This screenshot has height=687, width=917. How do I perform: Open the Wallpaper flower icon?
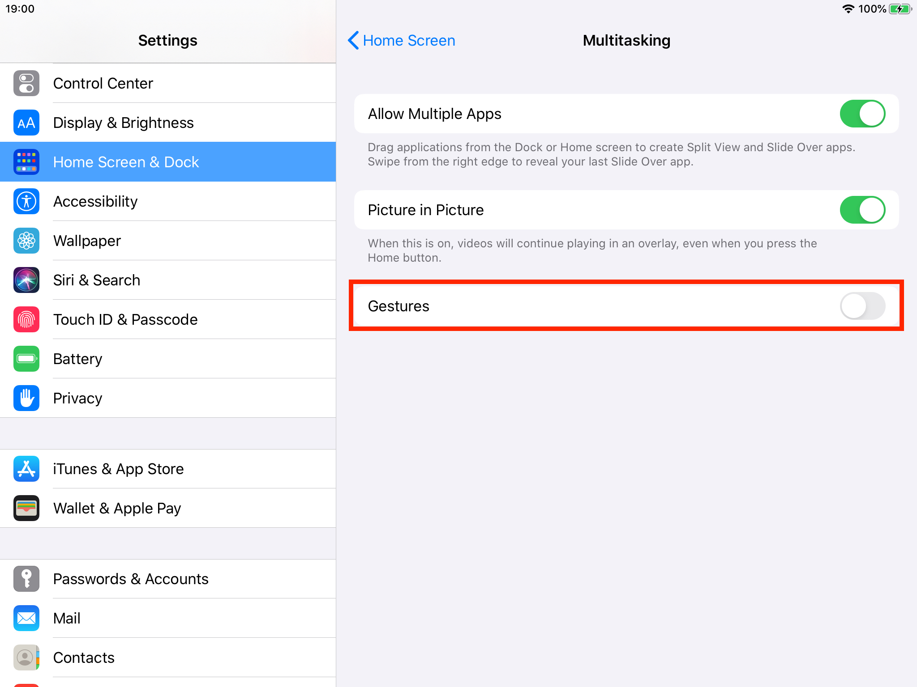[x=26, y=241]
